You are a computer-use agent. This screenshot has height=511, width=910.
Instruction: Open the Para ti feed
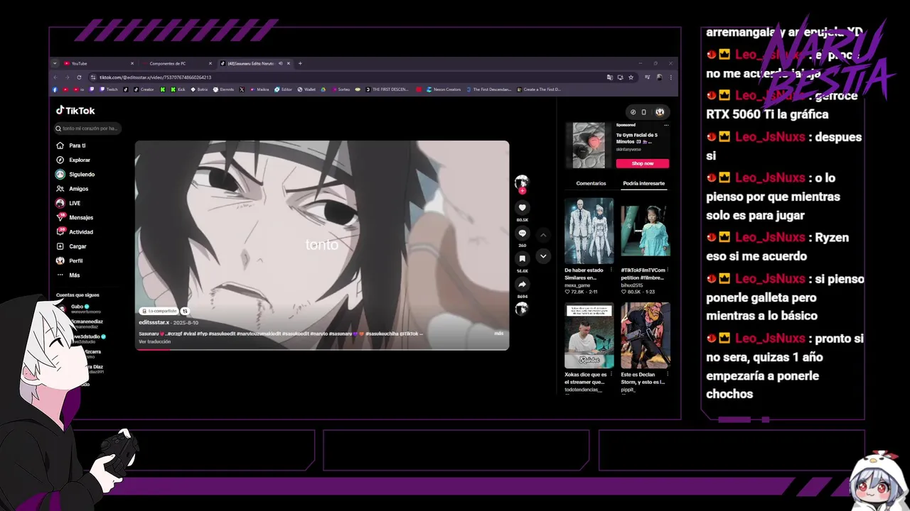click(71, 145)
